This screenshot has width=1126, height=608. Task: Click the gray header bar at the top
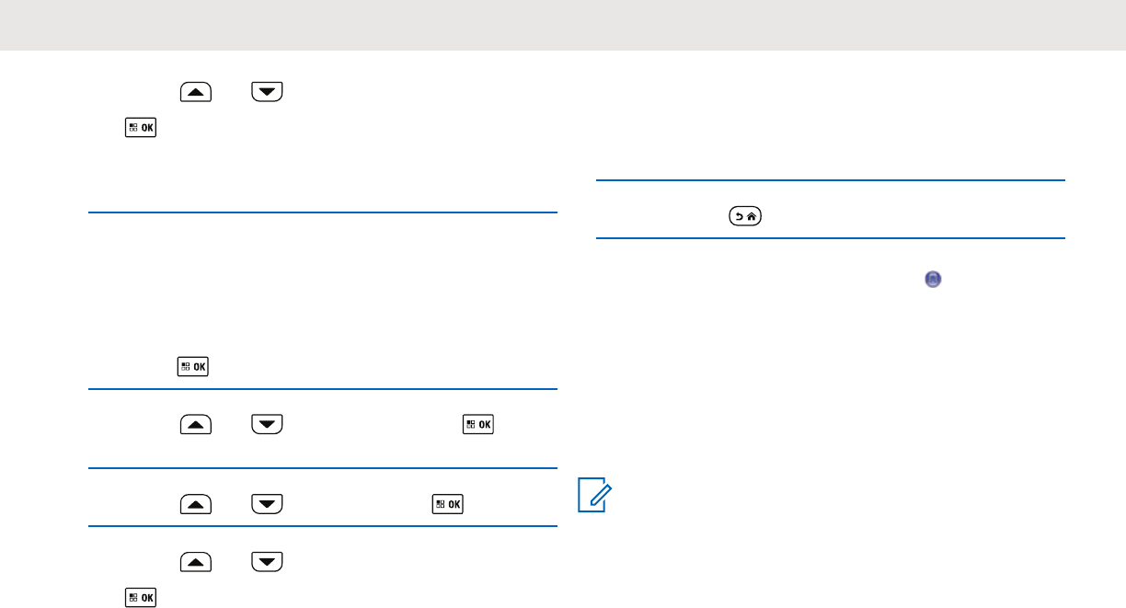[x=563, y=25]
